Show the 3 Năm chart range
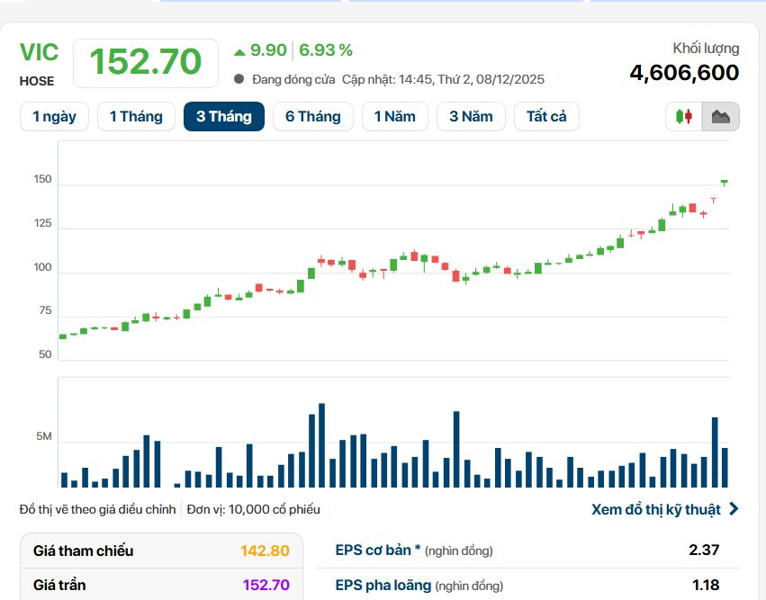This screenshot has width=766, height=600. pyautogui.click(x=471, y=116)
